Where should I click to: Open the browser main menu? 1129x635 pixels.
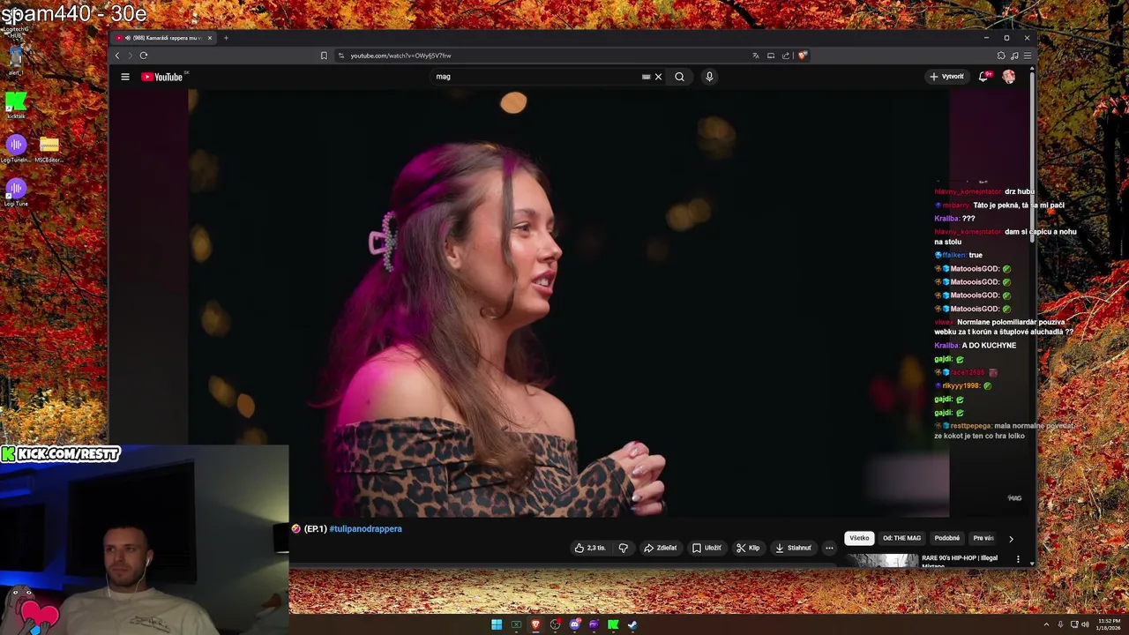[x=1027, y=56]
